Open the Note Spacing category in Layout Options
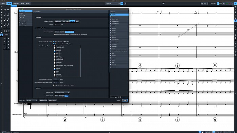The height and width of the screenshot is (133, 237). (x=25, y=15)
